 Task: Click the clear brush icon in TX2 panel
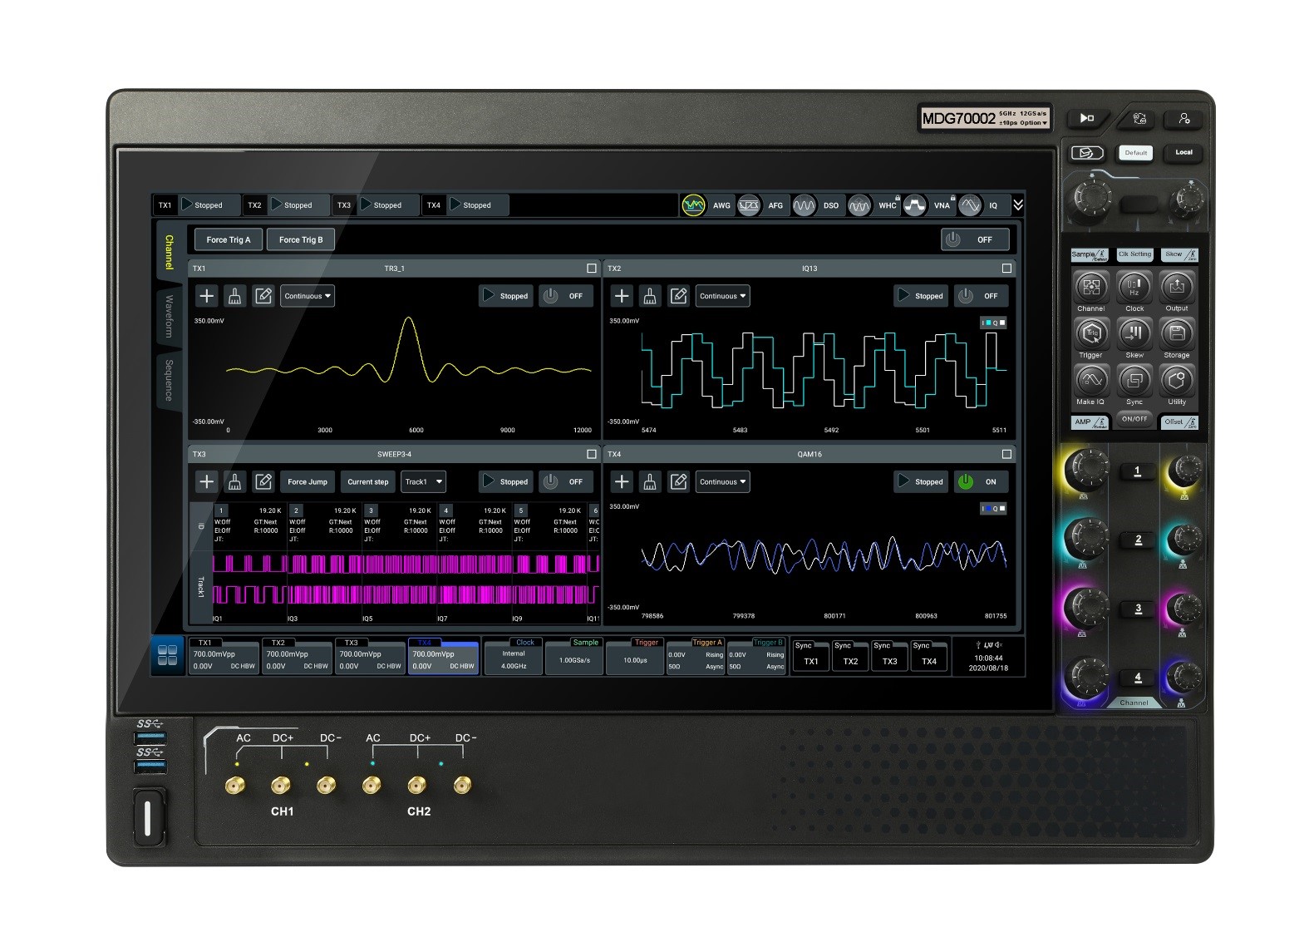(650, 296)
